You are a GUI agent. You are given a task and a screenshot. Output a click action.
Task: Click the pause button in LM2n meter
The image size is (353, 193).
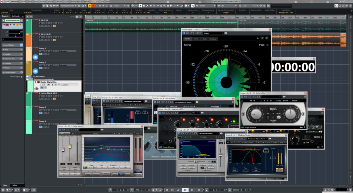(262, 38)
